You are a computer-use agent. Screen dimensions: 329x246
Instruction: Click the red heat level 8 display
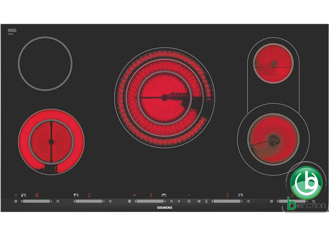click(37, 194)
